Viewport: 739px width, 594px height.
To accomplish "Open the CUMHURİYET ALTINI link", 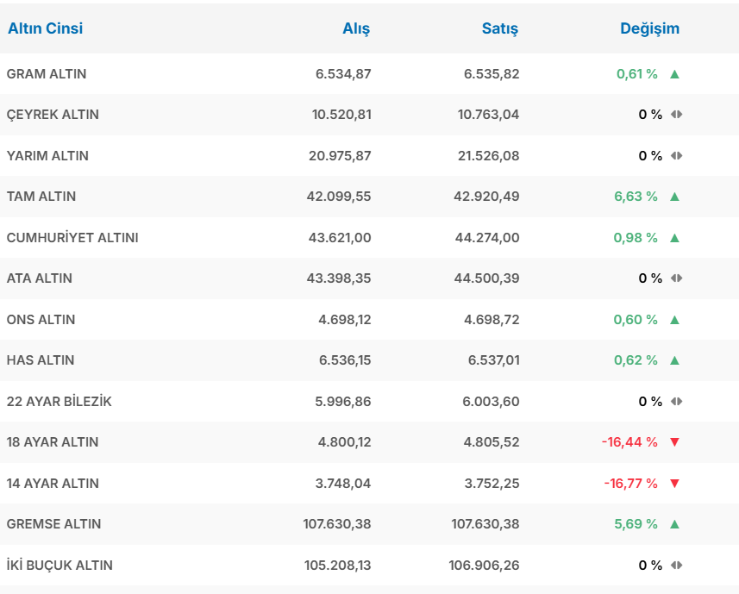I will click(72, 238).
